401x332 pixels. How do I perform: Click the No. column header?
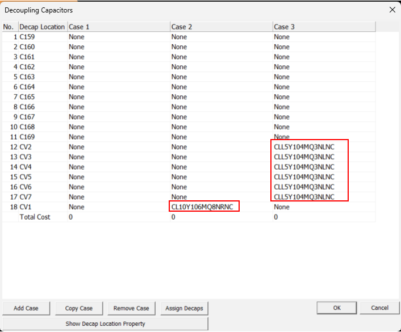tap(9, 27)
